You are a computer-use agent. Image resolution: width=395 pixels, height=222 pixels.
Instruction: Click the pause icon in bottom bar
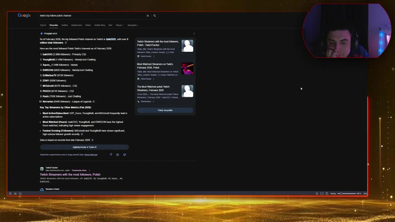[x=15, y=194]
